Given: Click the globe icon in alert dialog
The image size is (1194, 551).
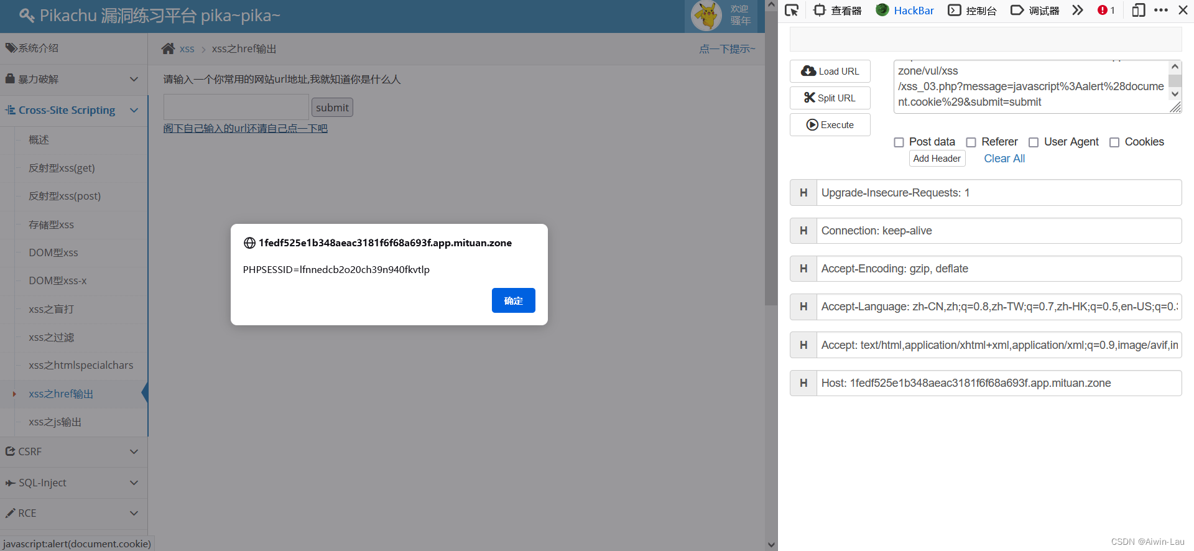Looking at the screenshot, I should pyautogui.click(x=249, y=243).
